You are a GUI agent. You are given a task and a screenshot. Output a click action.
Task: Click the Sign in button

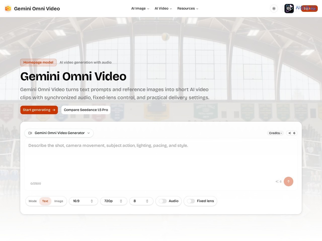point(309,9)
